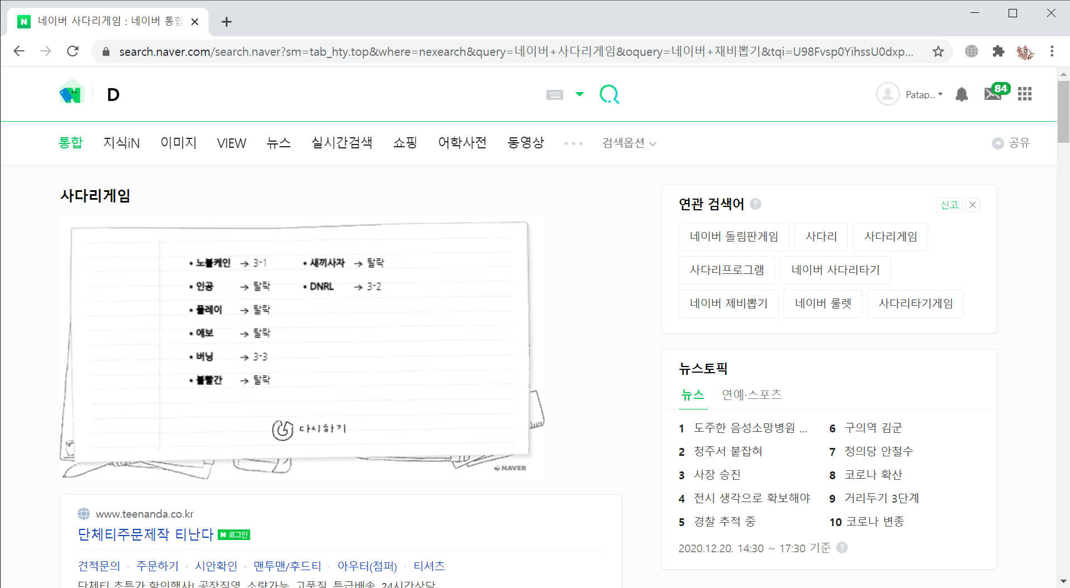
Task: Open the Naver services grid menu
Action: point(1025,94)
